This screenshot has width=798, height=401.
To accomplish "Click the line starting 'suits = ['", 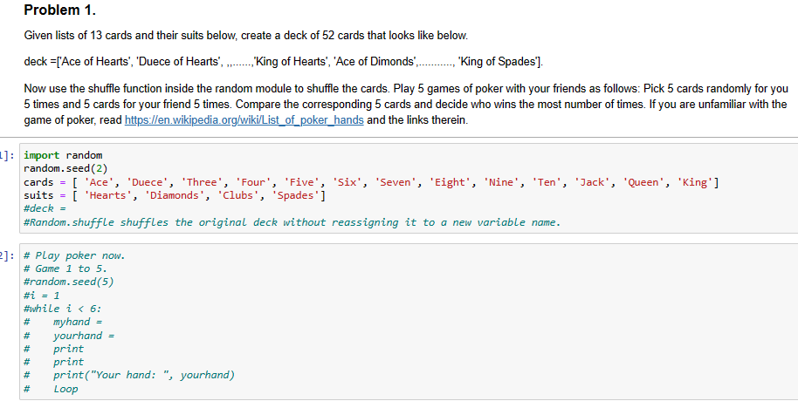I will tap(175, 195).
